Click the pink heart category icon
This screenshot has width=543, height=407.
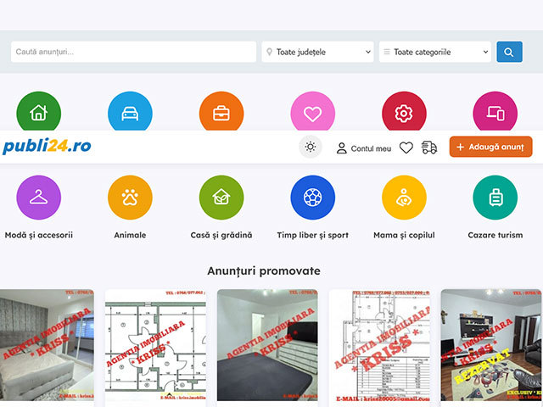[312, 113]
